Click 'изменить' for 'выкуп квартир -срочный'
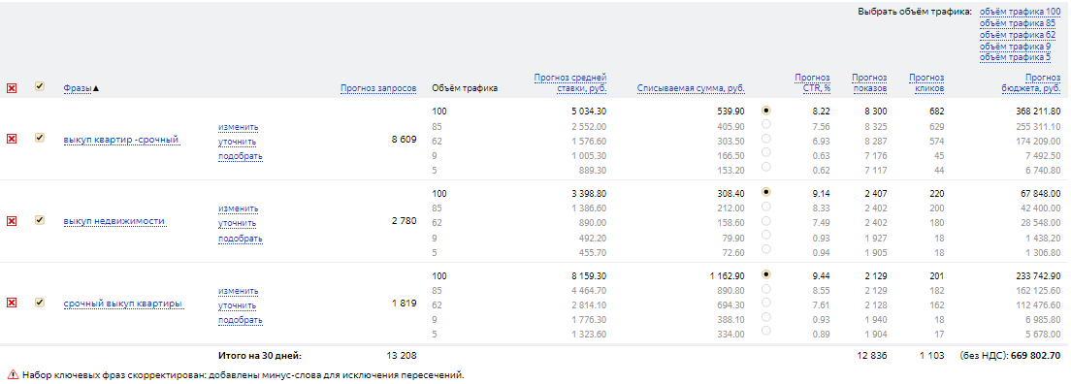The image size is (1071, 384). (x=239, y=128)
